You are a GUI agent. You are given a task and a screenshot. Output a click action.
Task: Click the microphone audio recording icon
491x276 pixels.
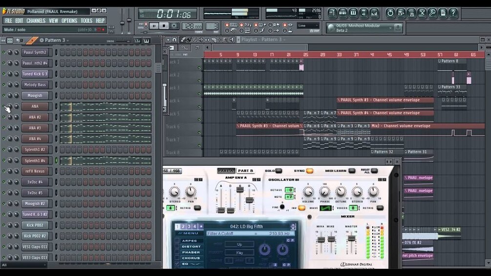pyautogui.click(x=432, y=13)
